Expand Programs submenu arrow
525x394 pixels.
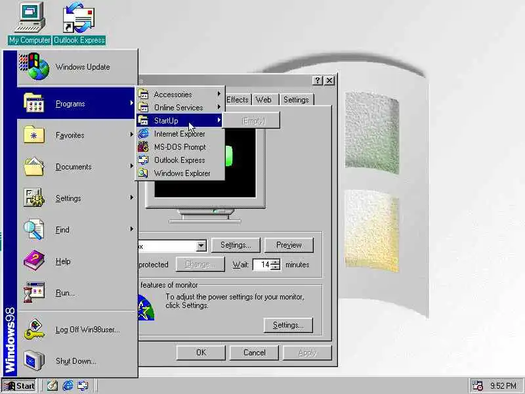[132, 103]
